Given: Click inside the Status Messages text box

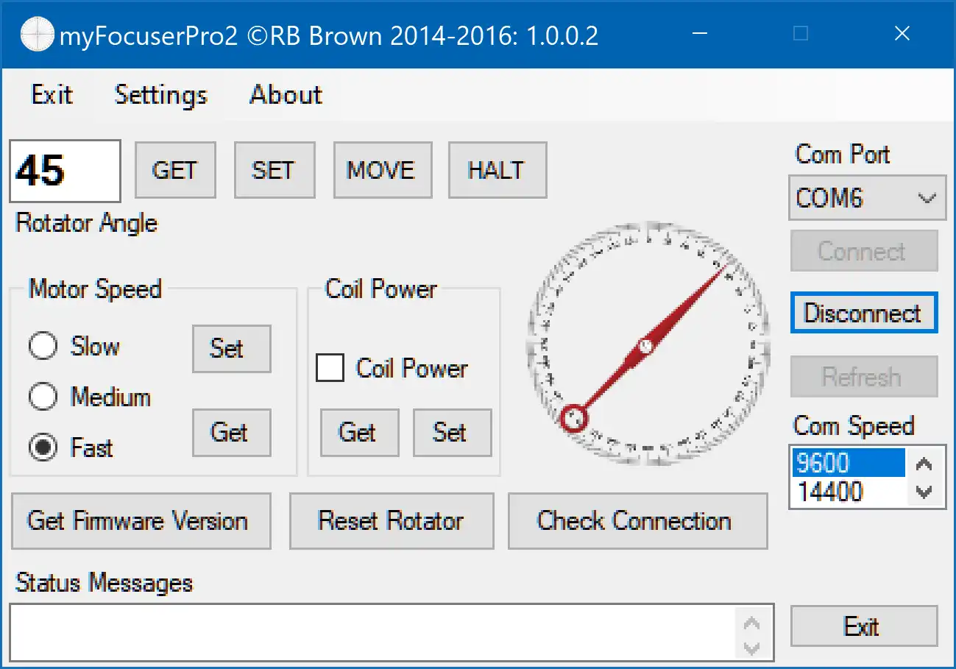Looking at the screenshot, I should pyautogui.click(x=372, y=633).
